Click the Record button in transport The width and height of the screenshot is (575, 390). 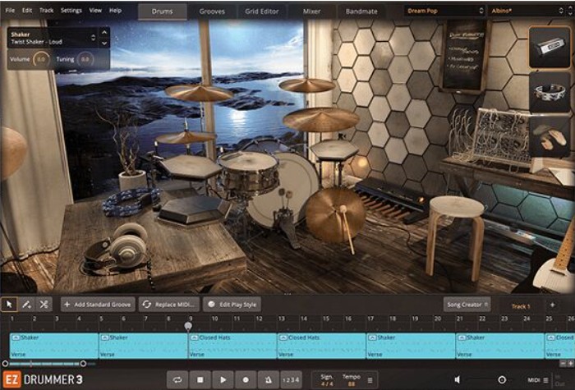tap(246, 379)
